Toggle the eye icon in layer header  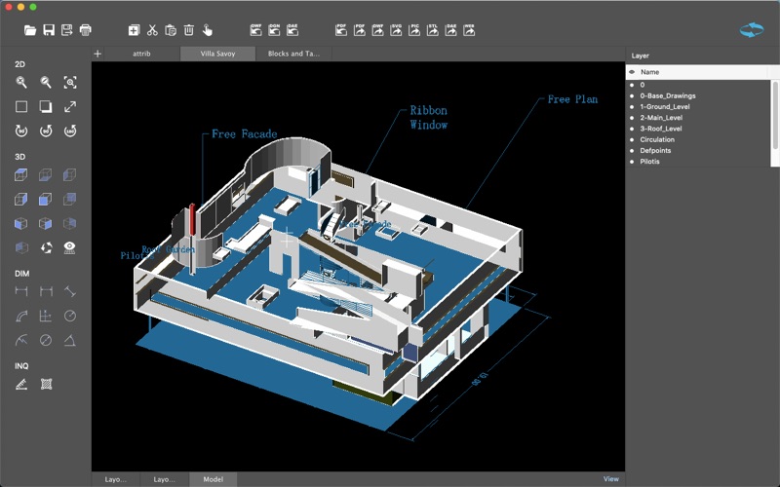(632, 72)
